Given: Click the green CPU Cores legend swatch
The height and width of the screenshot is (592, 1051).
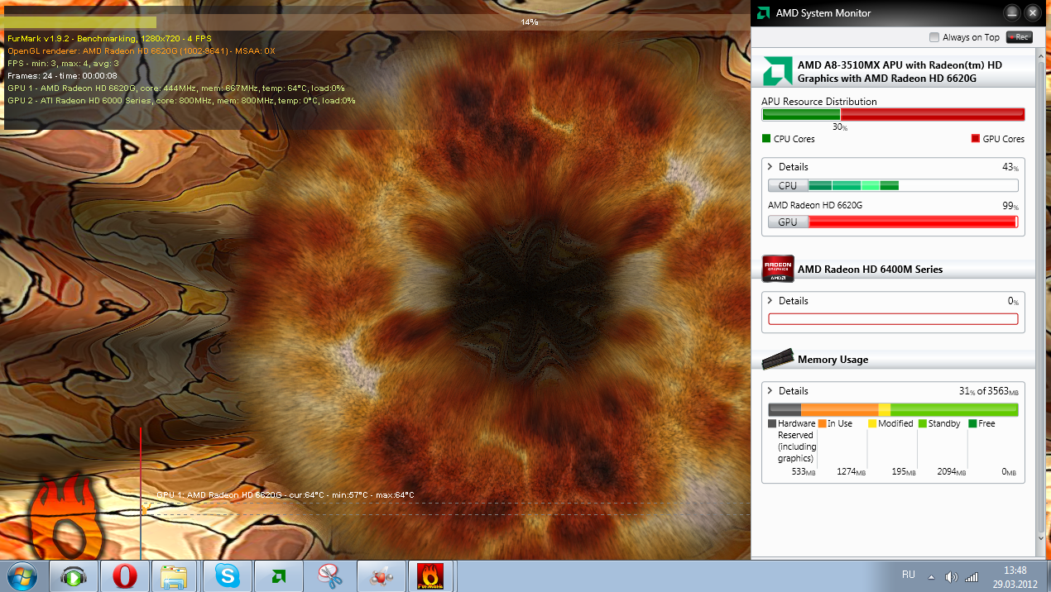Looking at the screenshot, I should pyautogui.click(x=766, y=139).
